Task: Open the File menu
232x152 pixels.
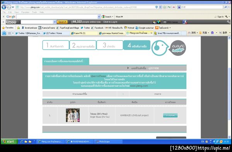Action: click(x=4, y=12)
